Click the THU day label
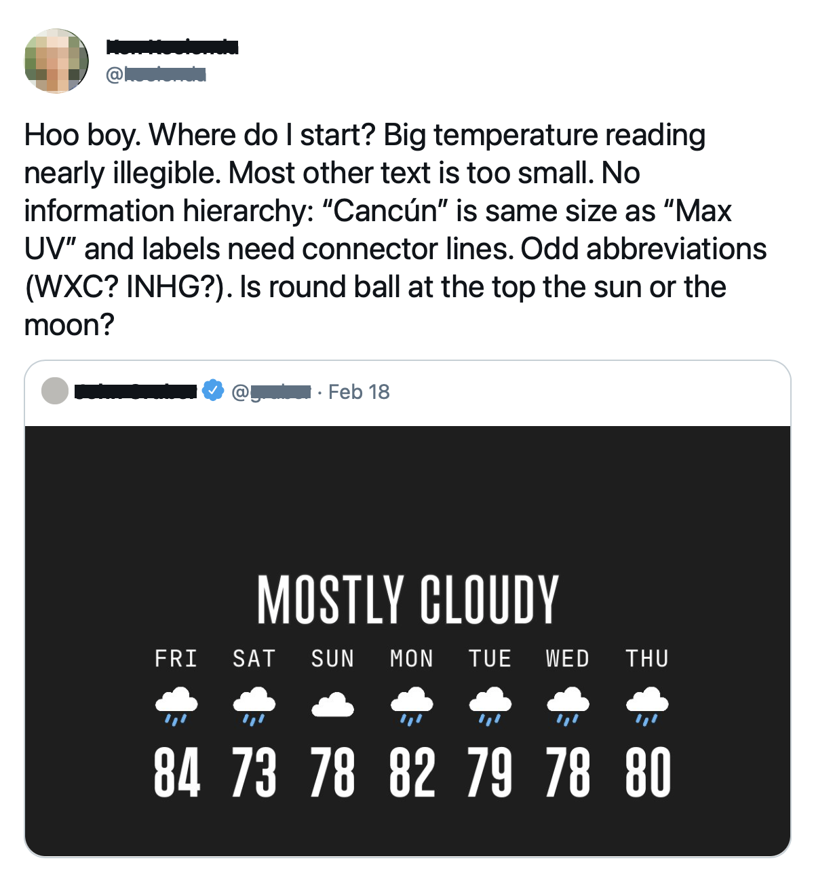The image size is (814, 882). [647, 658]
